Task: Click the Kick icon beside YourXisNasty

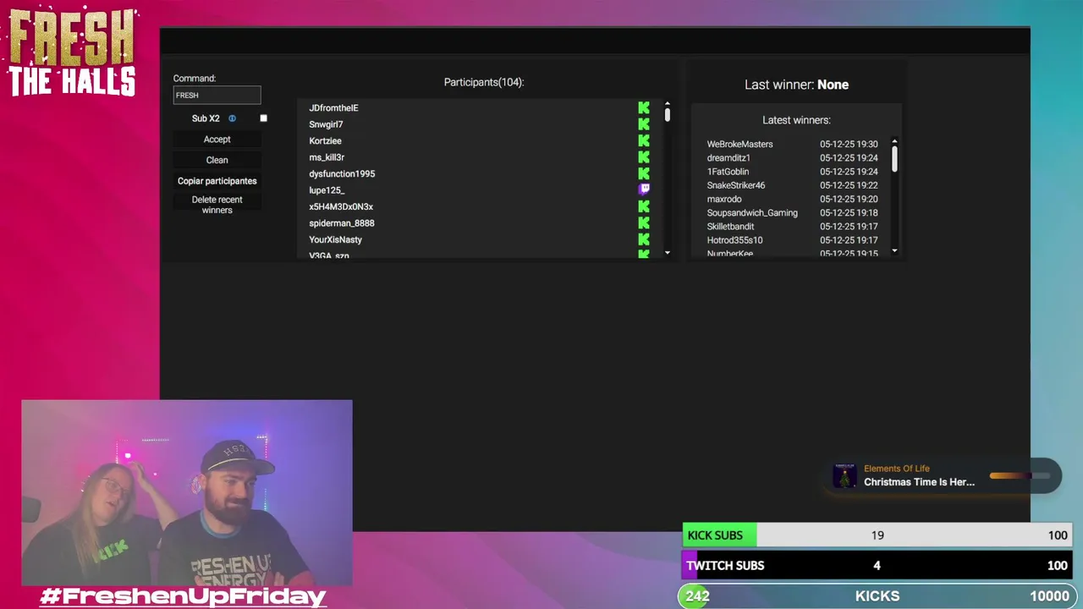Action: 644,239
